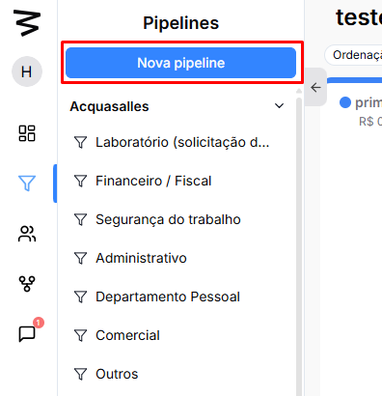Open the Outros pipeline
The width and height of the screenshot is (382, 396).
(172, 374)
